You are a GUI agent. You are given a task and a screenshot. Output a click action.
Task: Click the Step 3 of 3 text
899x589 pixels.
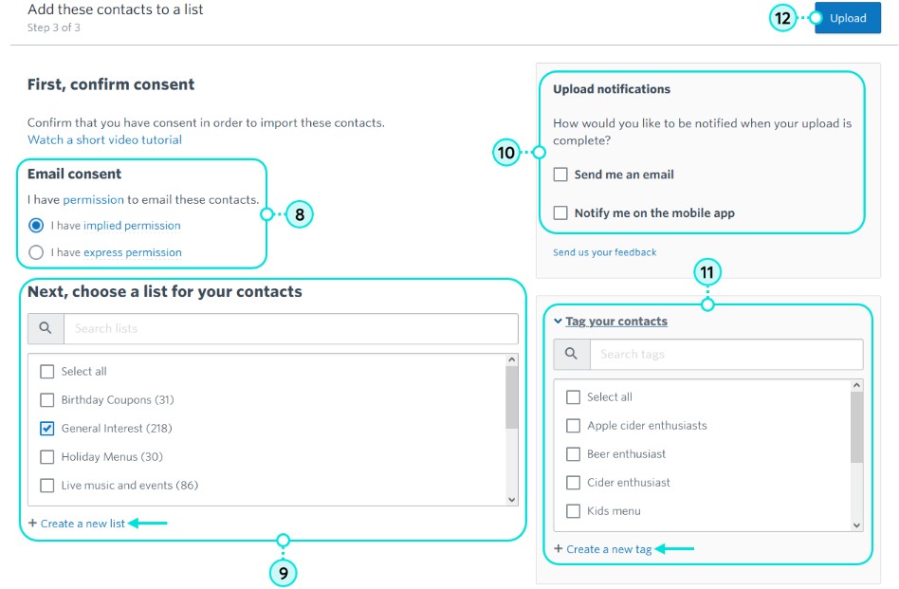click(x=54, y=28)
